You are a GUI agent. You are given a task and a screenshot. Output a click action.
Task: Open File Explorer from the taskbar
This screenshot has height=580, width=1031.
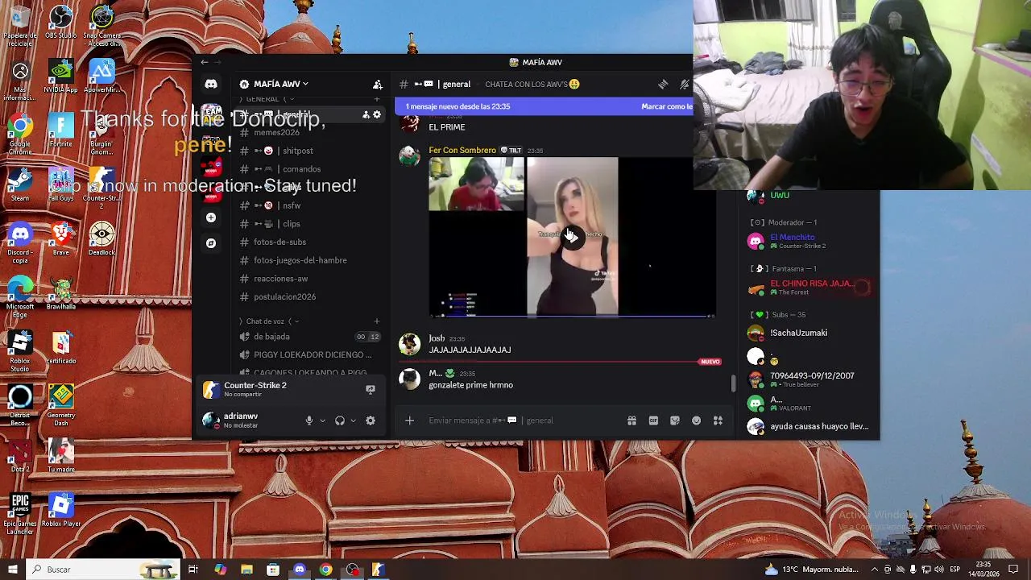click(x=246, y=570)
